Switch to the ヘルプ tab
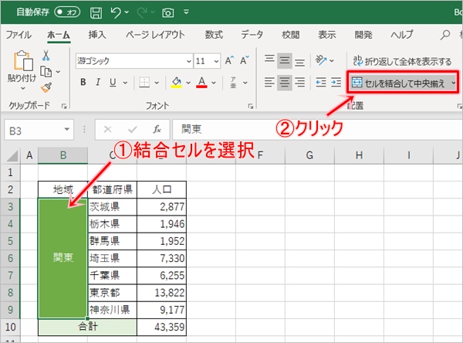Viewport: 463px width, 343px height. pyautogui.click(x=402, y=35)
